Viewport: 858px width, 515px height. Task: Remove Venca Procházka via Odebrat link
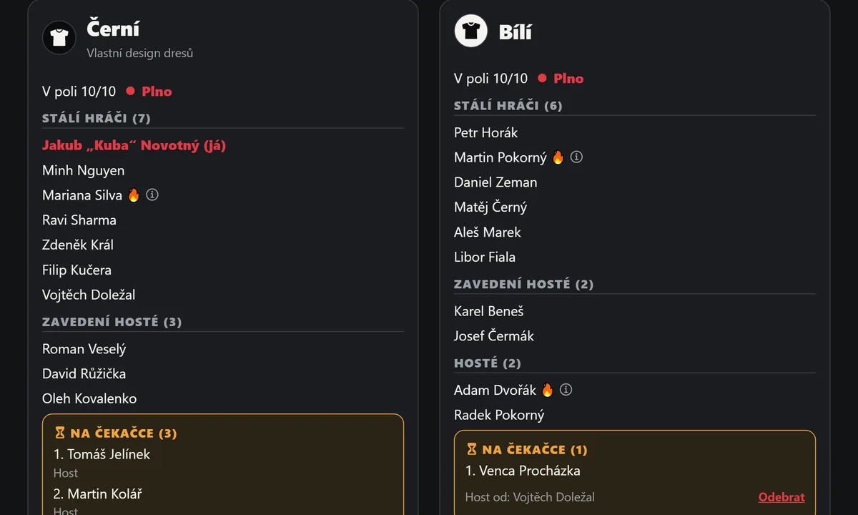pyautogui.click(x=781, y=497)
